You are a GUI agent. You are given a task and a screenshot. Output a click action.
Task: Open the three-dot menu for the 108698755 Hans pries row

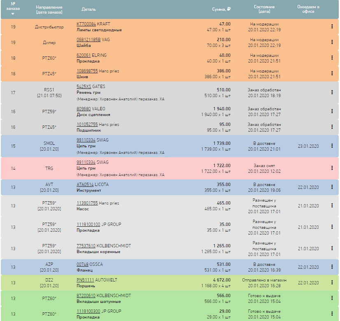332,73
